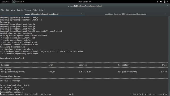This screenshot has height=96, width=170.
Task: Click the 'base: centos.excellmedia.net' line
Action: pos(18,38)
